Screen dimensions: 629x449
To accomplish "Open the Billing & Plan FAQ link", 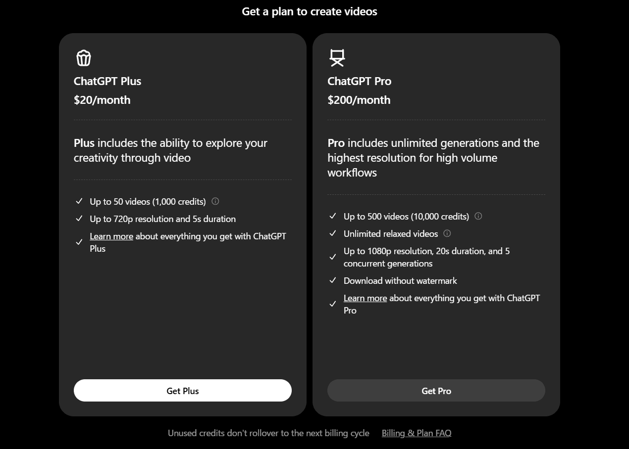I will tap(417, 433).
